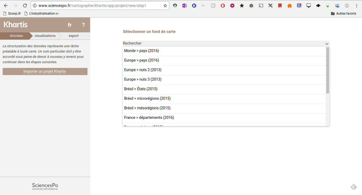Click the pink aperture extension icon
This screenshot has width=362, height=195.
232,6
